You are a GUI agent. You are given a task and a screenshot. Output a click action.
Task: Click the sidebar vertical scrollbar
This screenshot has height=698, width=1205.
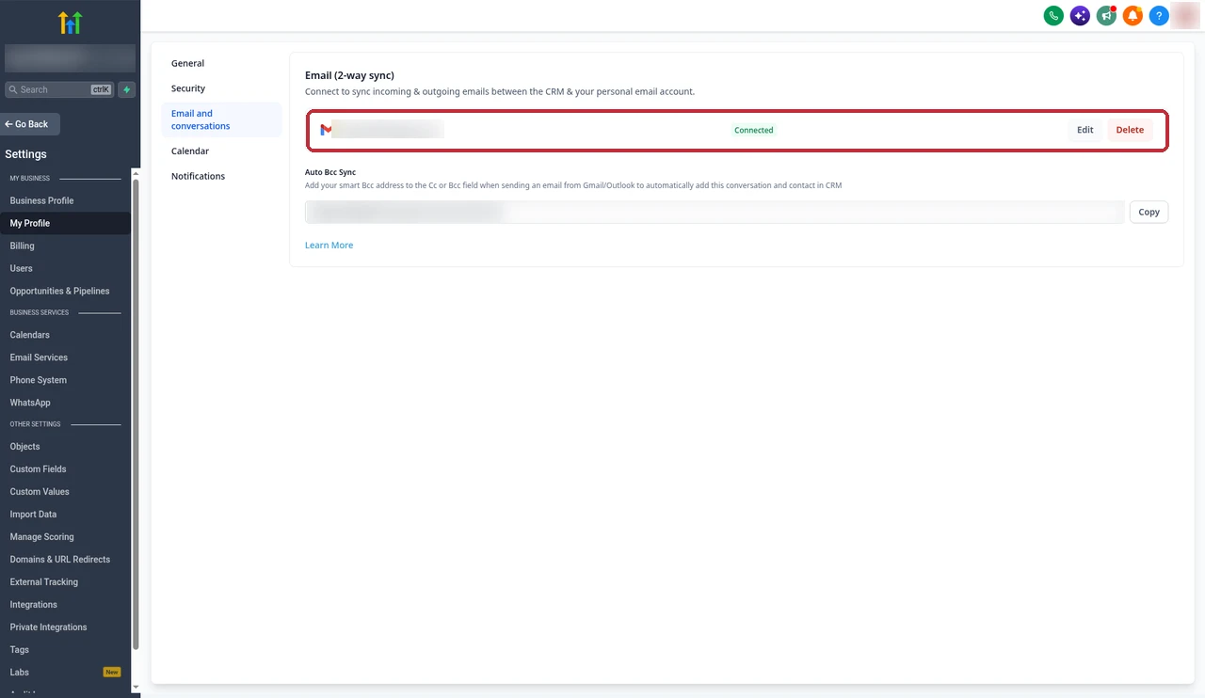point(136,414)
